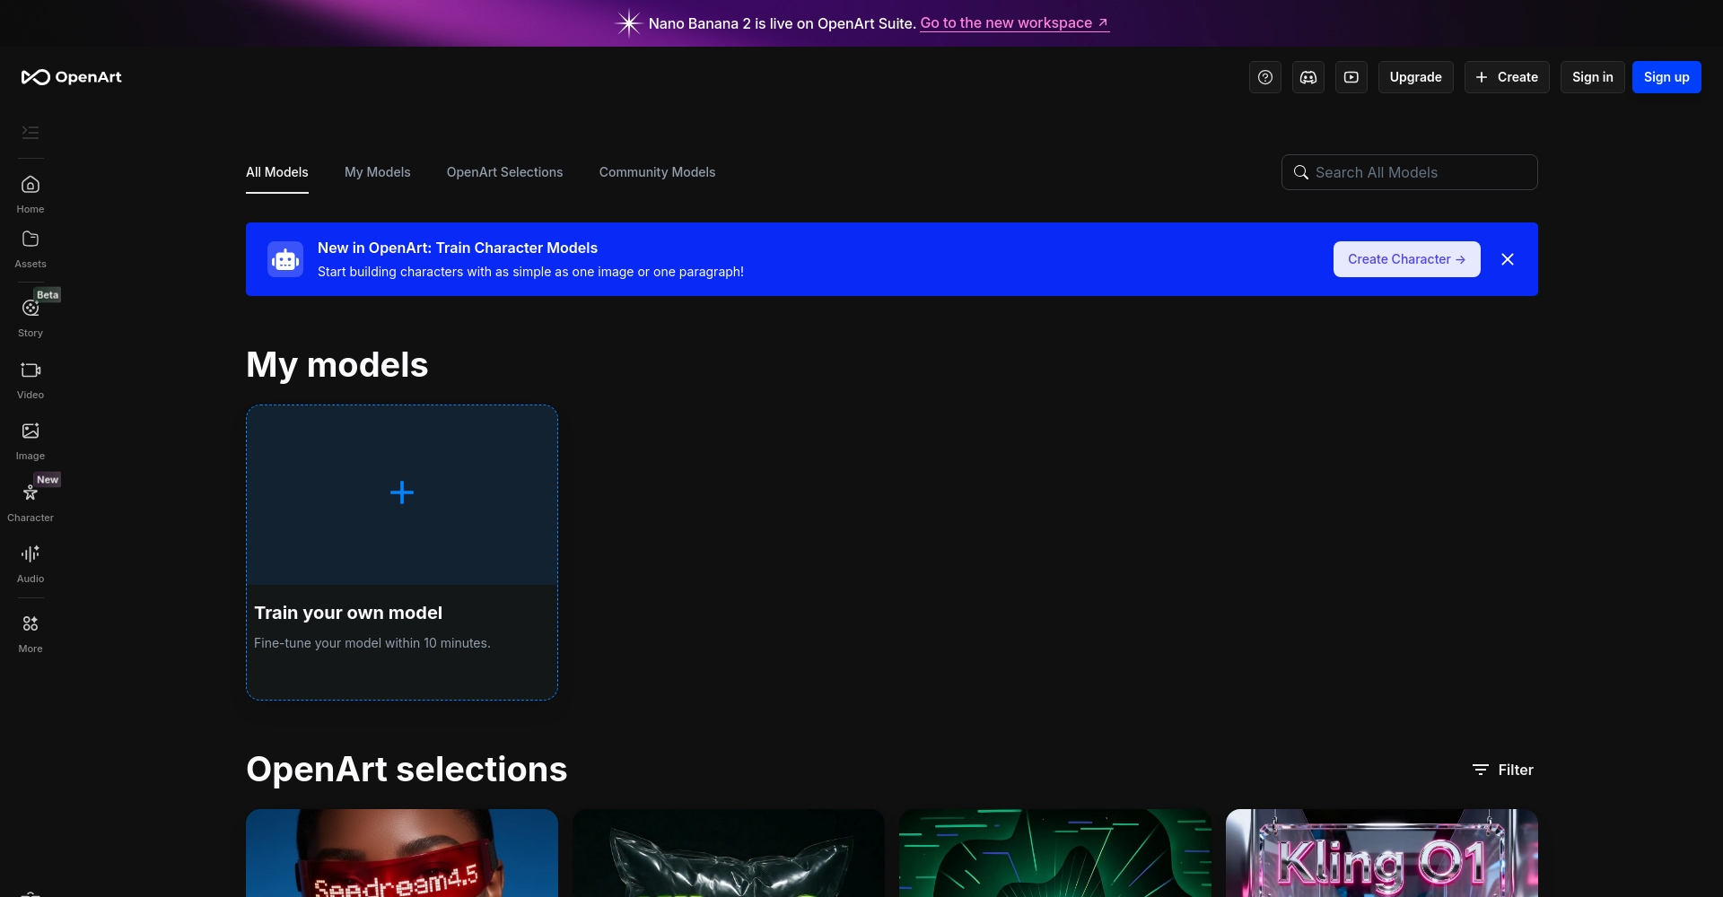Open the Audio tool in sidebar
Image resolution: width=1723 pixels, height=897 pixels.
point(31,563)
